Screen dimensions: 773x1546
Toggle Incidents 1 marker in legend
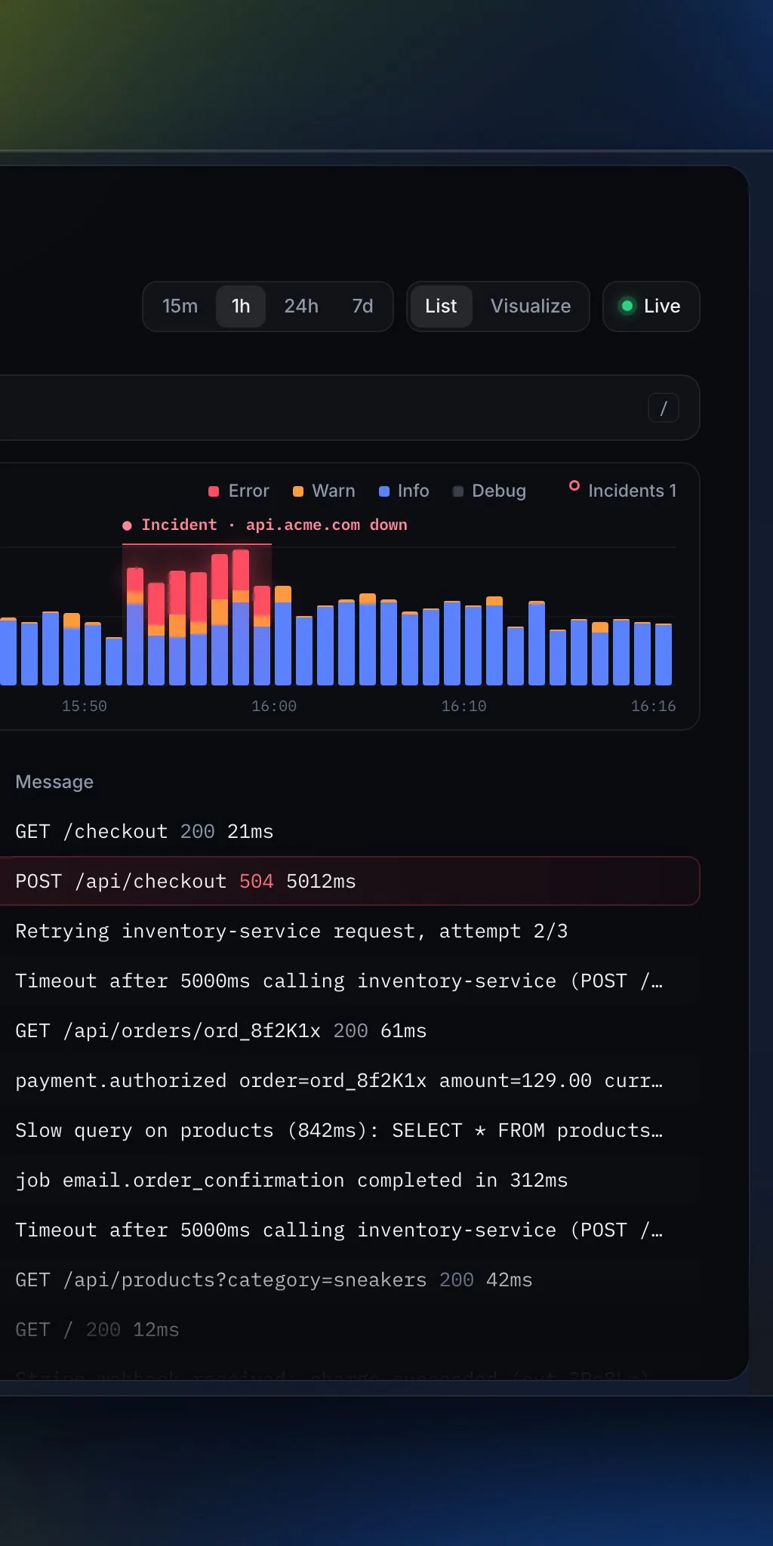(x=623, y=490)
